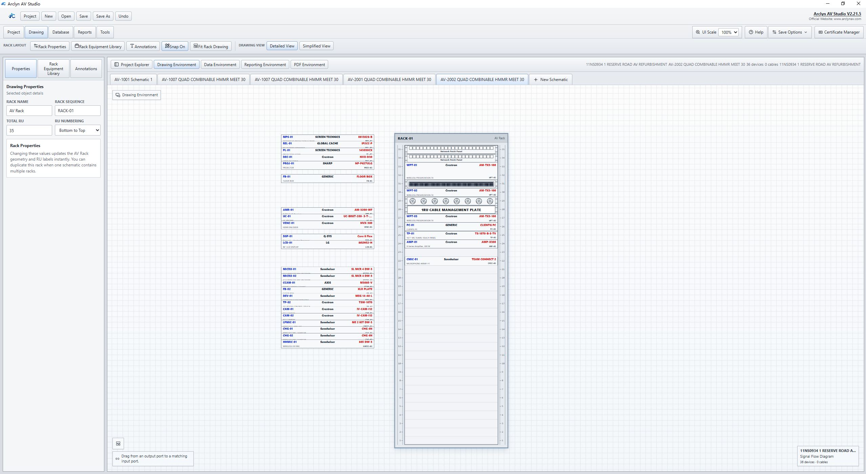
Task: Select the top Network Patch Panel at RU 35
Action: pyautogui.click(x=451, y=149)
